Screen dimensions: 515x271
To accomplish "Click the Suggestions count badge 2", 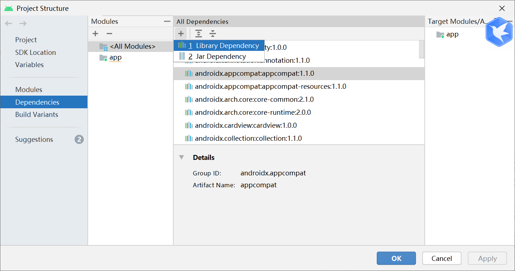I will pyautogui.click(x=79, y=139).
